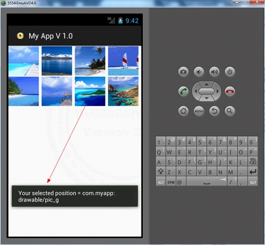Click the Q key on keyboard
Viewport: 265px width, 245px height.
pos(161,151)
